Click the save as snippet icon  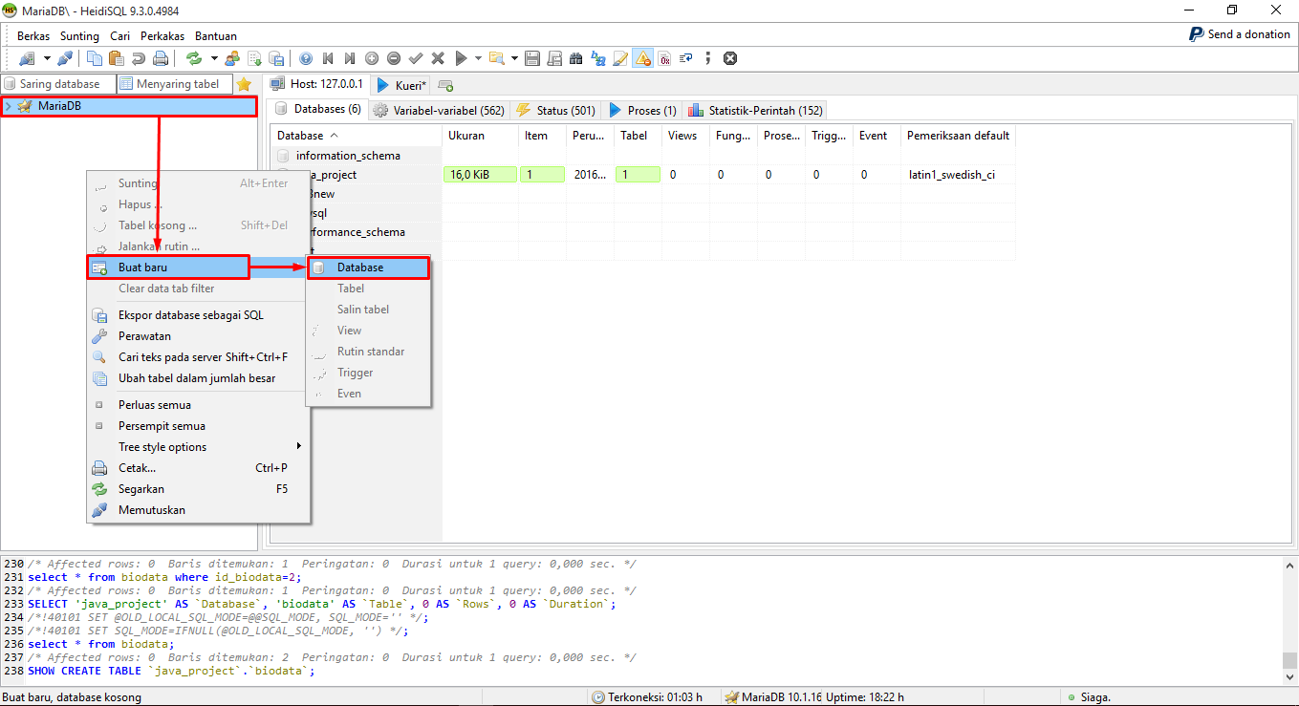click(554, 58)
